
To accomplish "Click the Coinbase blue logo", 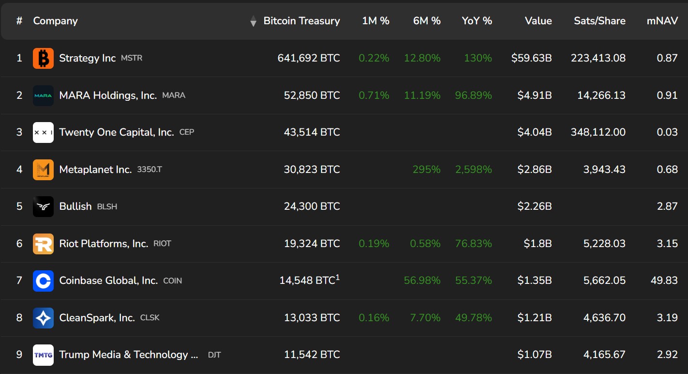I will 43,280.
